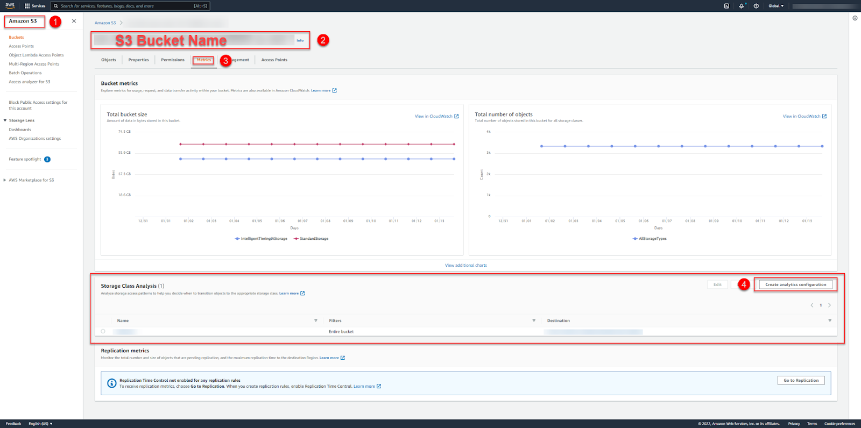The image size is (861, 428).
Task: Click the external link icon beside Bucket metrics Learn more
Action: (334, 90)
